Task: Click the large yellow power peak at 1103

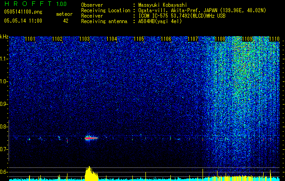Action: (x=91, y=173)
